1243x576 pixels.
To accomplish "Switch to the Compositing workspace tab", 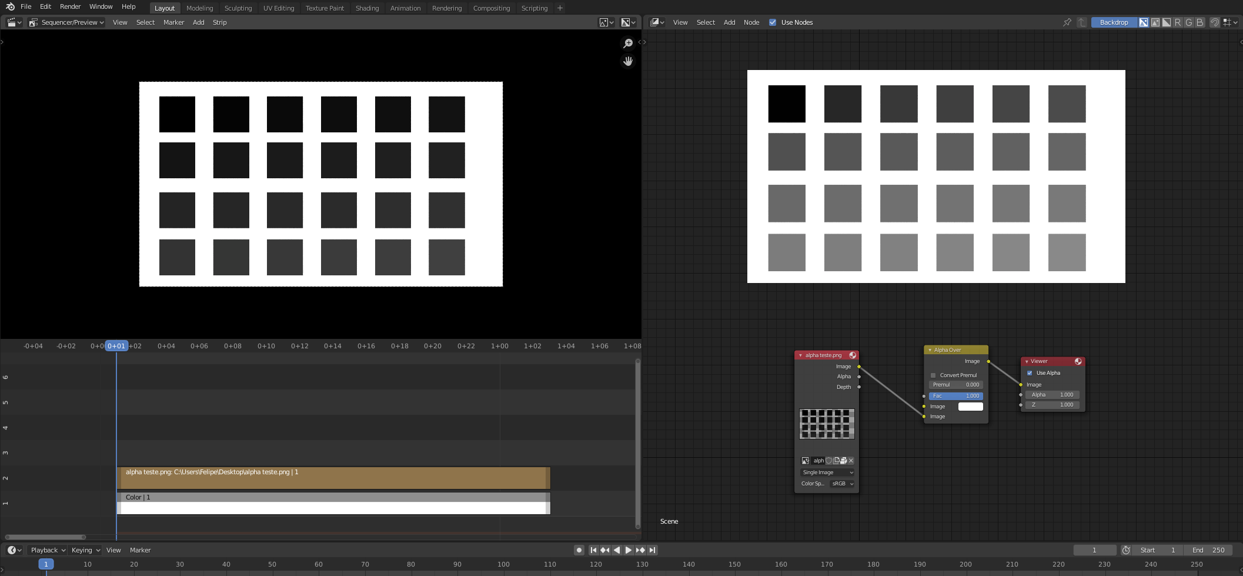I will pyautogui.click(x=492, y=8).
